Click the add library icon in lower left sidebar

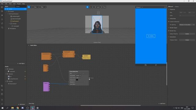(x=2, y=94)
